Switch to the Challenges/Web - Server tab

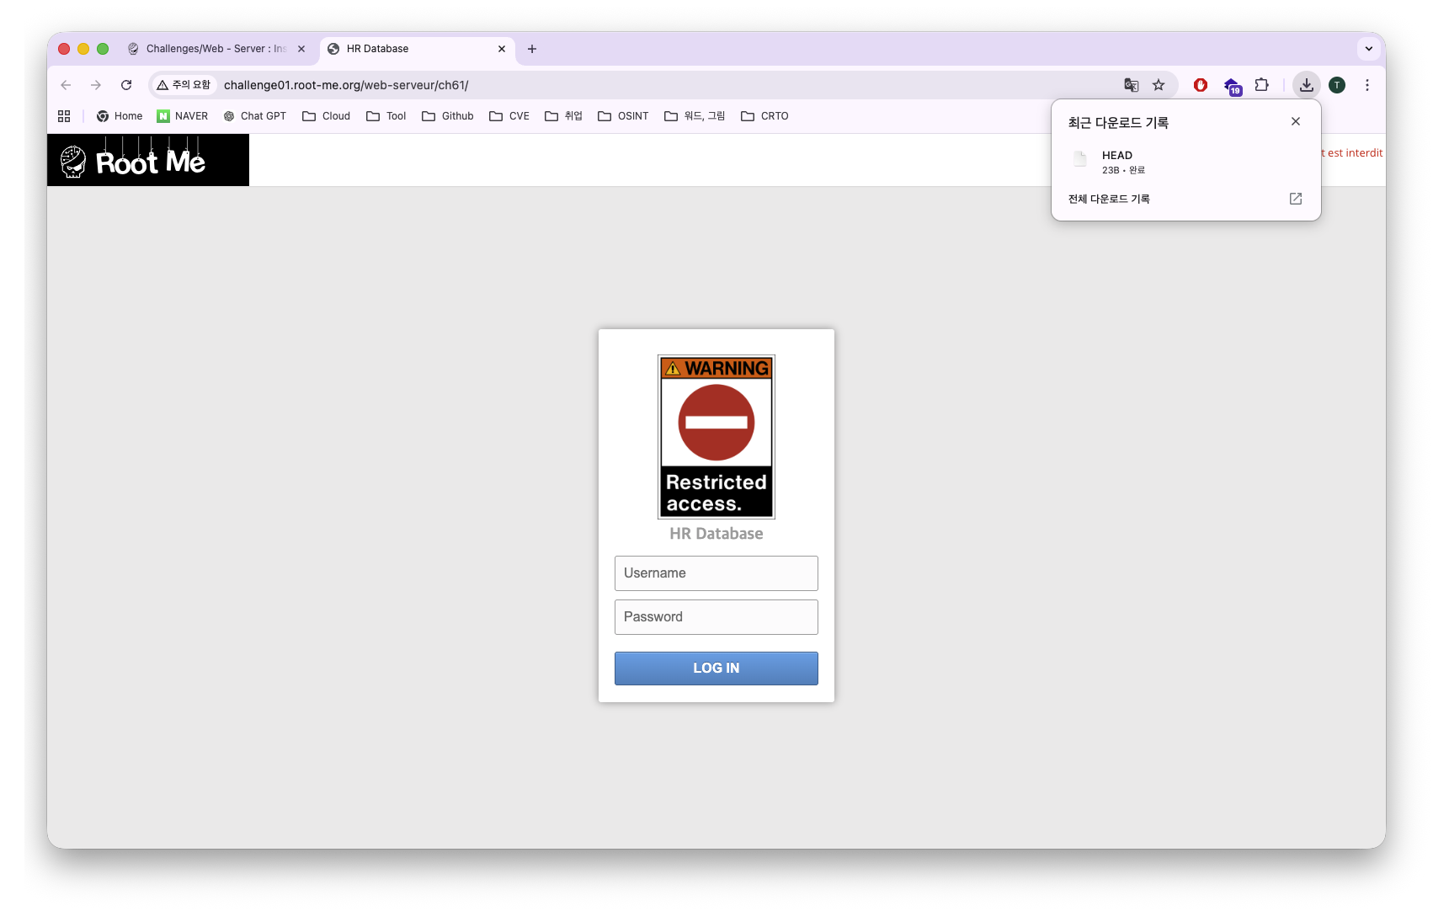[216, 49]
